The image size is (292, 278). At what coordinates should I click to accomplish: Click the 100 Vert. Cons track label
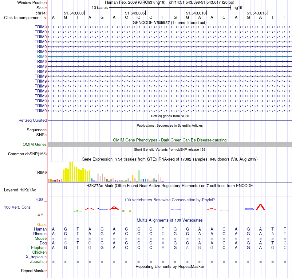pyautogui.click(x=17, y=207)
